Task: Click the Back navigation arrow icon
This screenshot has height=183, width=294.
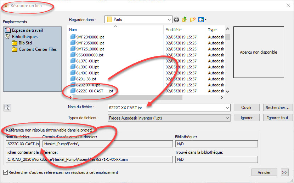Action: coord(176,19)
